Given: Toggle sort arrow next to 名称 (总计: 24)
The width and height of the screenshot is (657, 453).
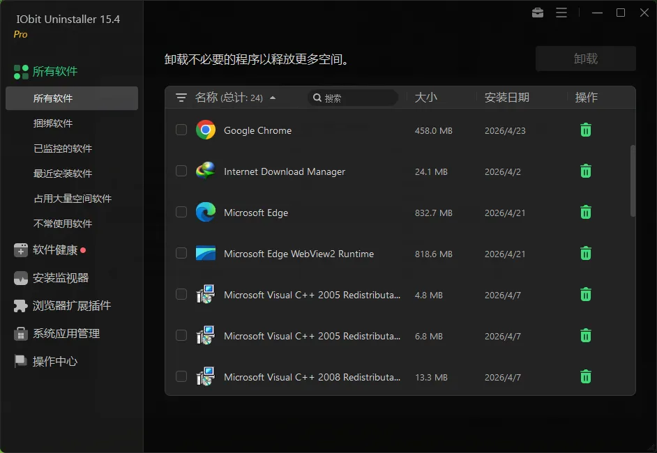Looking at the screenshot, I should point(273,98).
